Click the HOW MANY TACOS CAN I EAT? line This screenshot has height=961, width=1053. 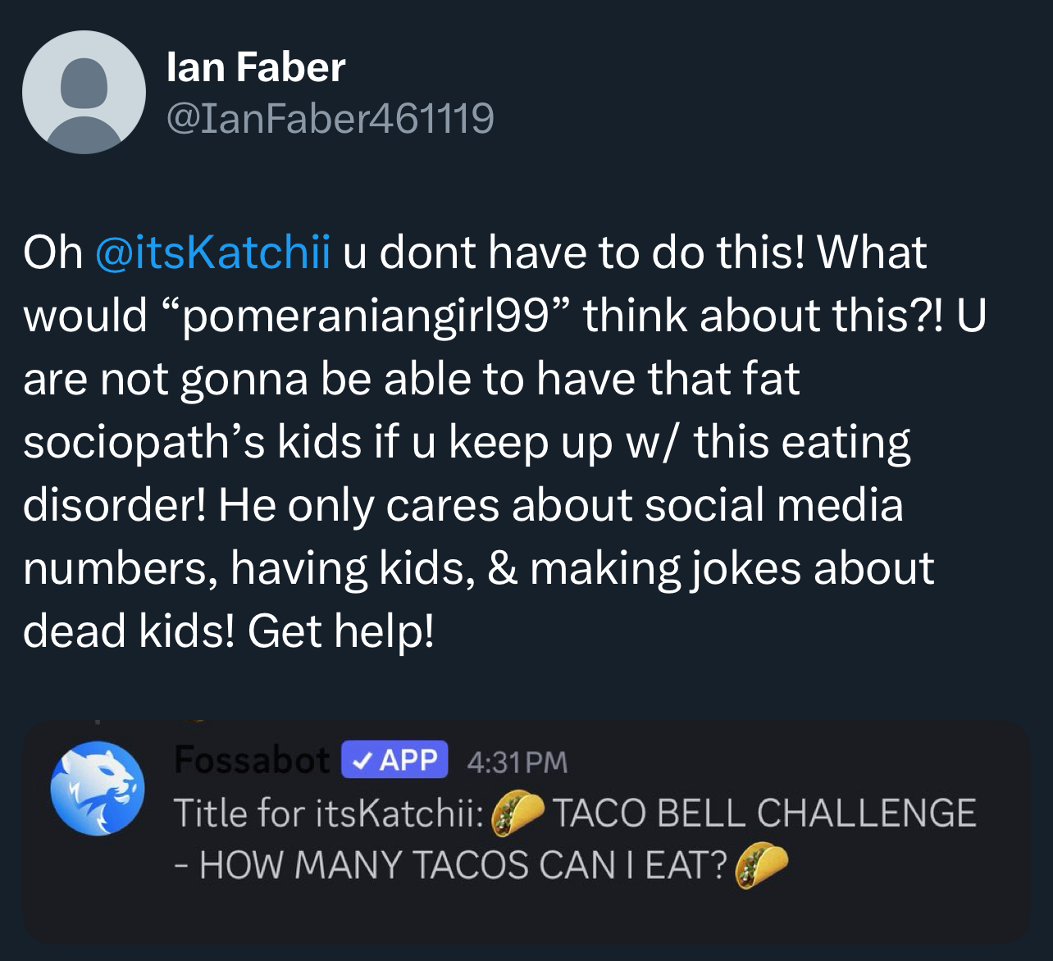point(452,865)
